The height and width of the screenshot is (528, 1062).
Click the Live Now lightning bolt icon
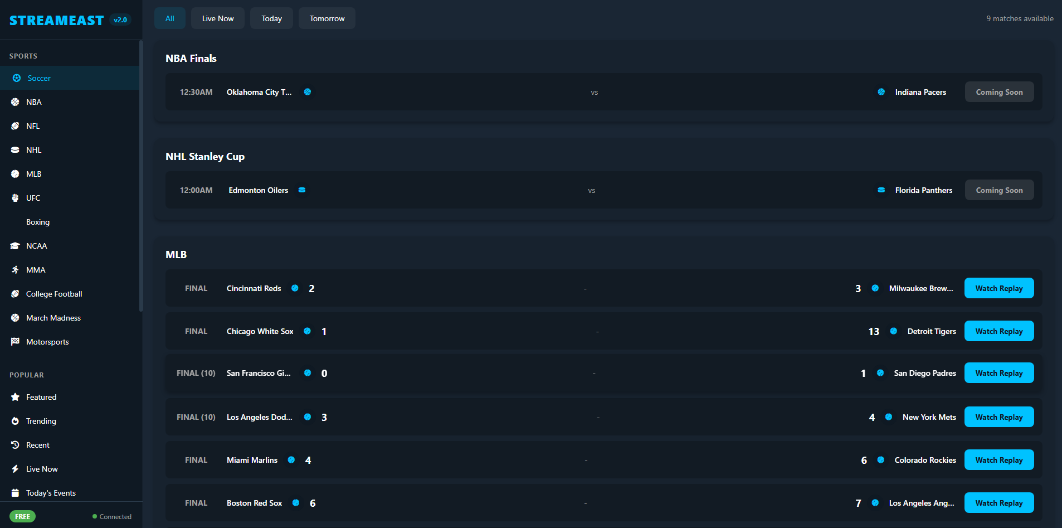15,469
